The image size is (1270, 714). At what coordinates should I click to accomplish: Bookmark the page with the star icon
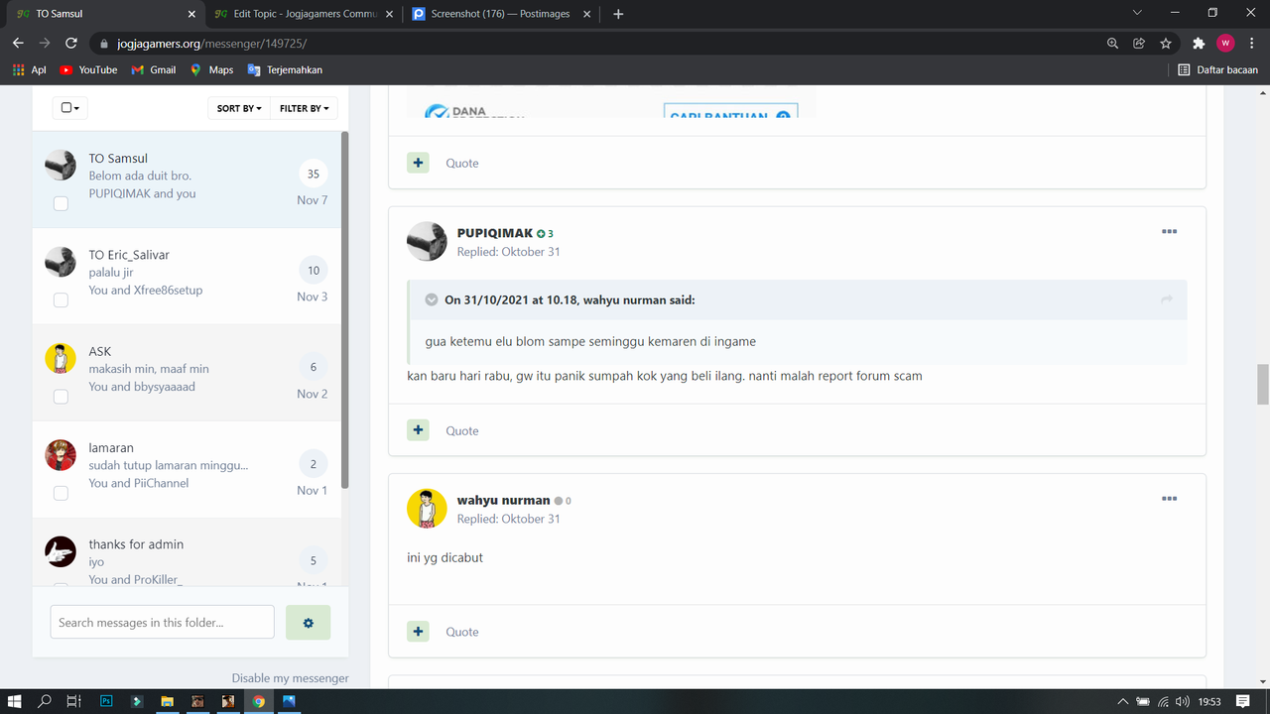point(1166,43)
